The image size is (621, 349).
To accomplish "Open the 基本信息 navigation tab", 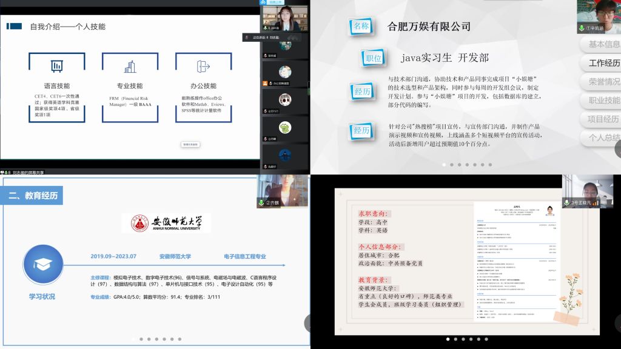I will coord(603,44).
